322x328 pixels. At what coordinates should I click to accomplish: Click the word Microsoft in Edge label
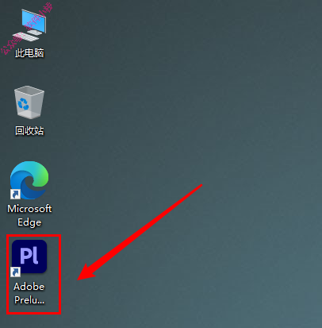point(29,209)
